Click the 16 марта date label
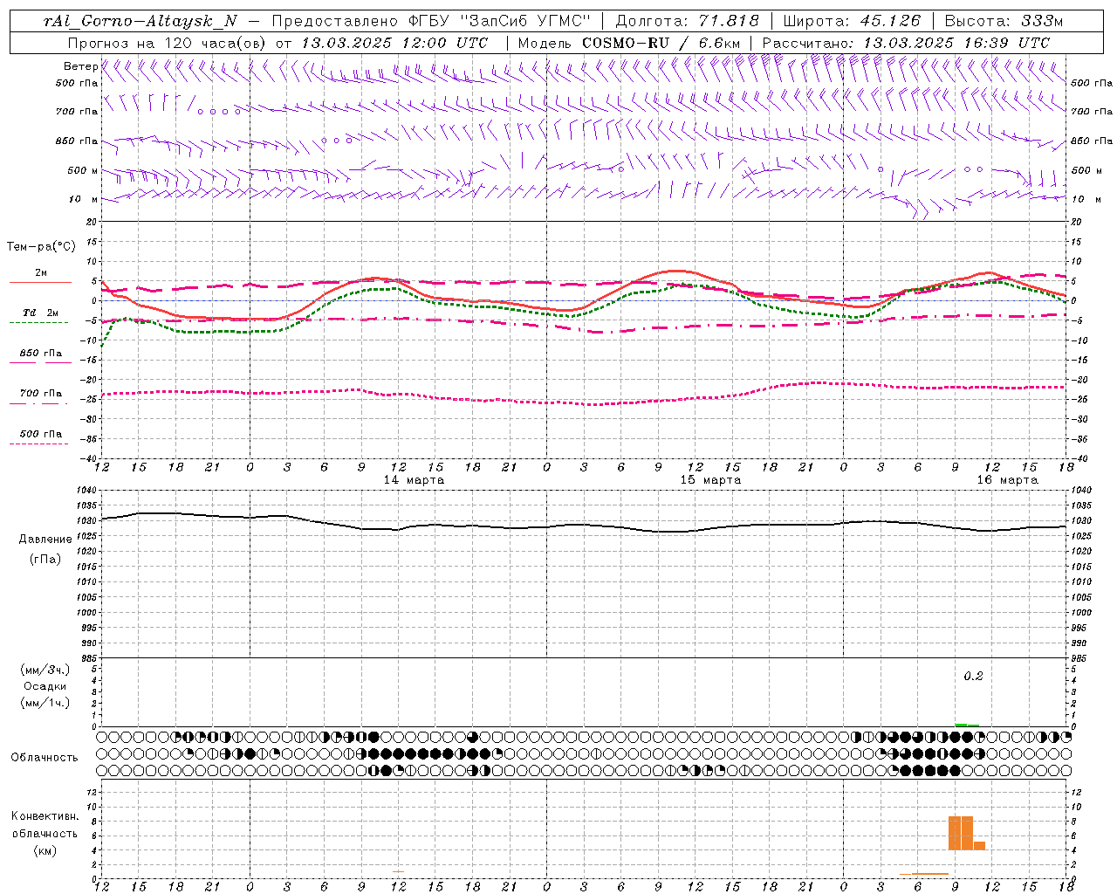The height and width of the screenshot is (894, 1117). (x=1007, y=480)
